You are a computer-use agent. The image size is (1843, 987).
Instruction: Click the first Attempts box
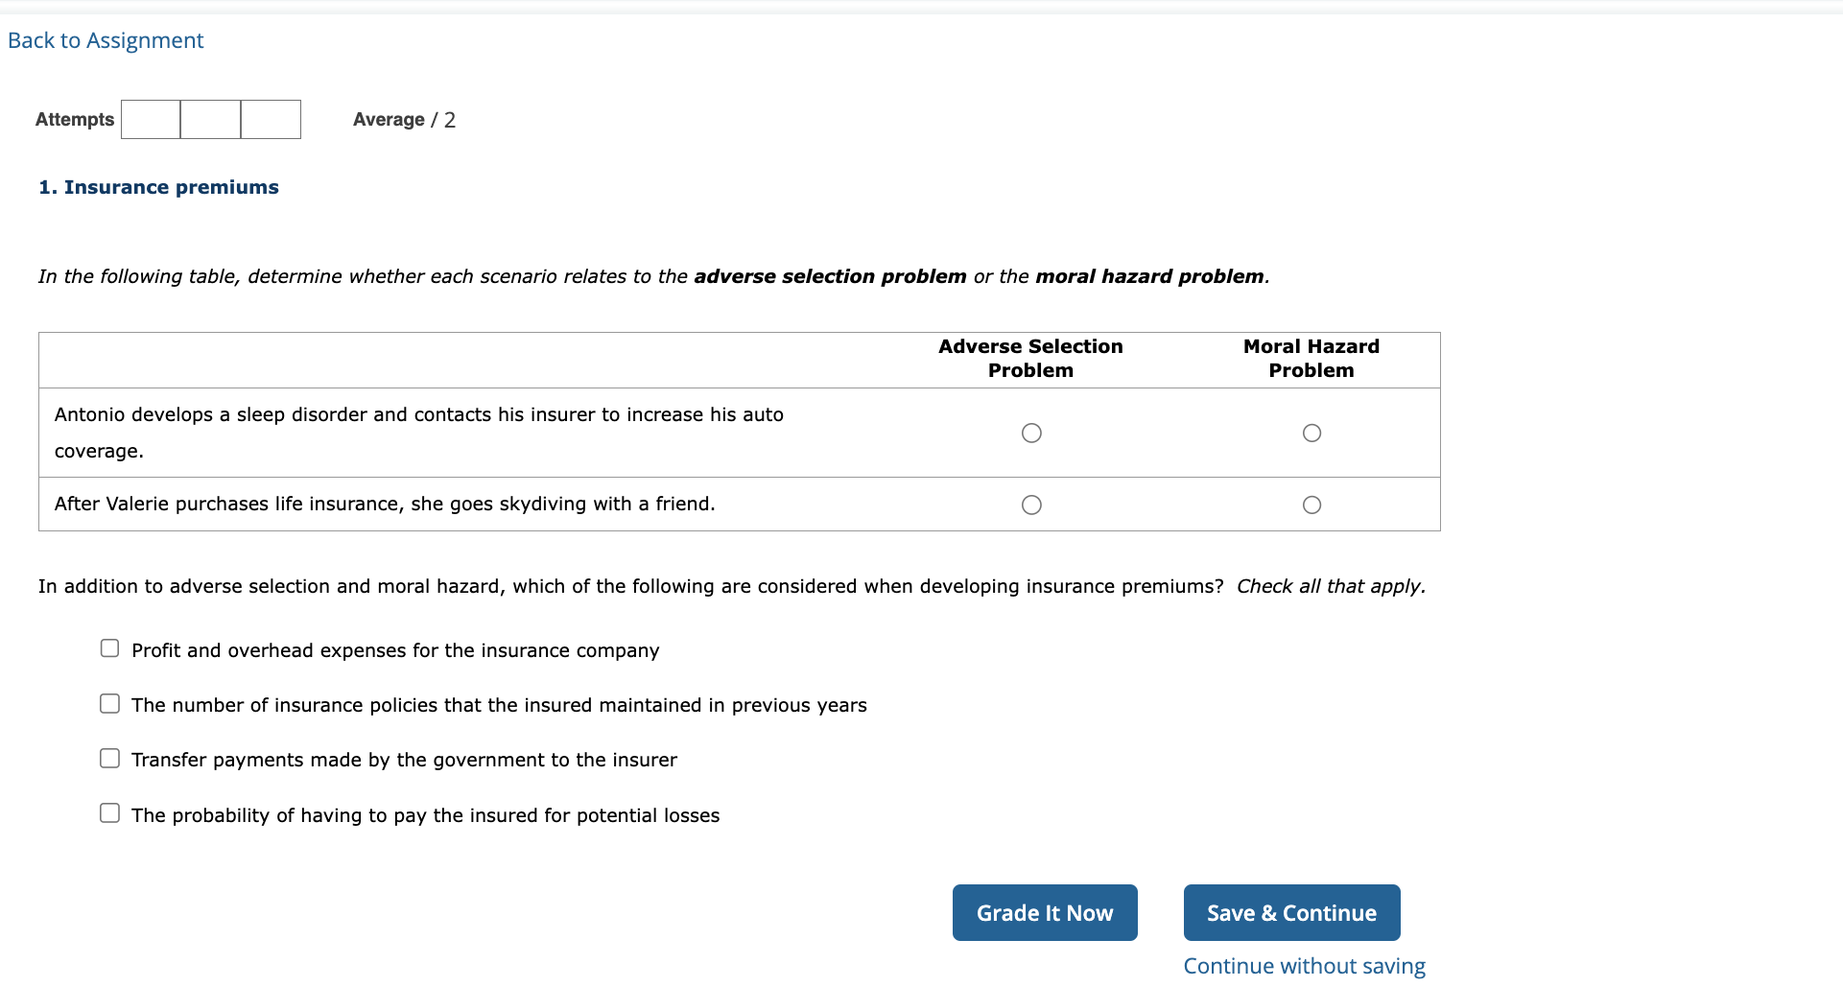(x=150, y=119)
